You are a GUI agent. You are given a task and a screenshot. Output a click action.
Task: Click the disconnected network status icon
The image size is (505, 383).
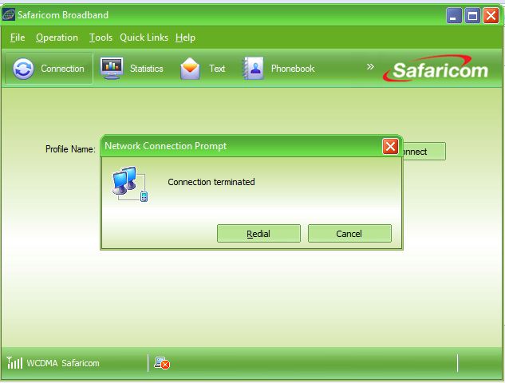(162, 363)
